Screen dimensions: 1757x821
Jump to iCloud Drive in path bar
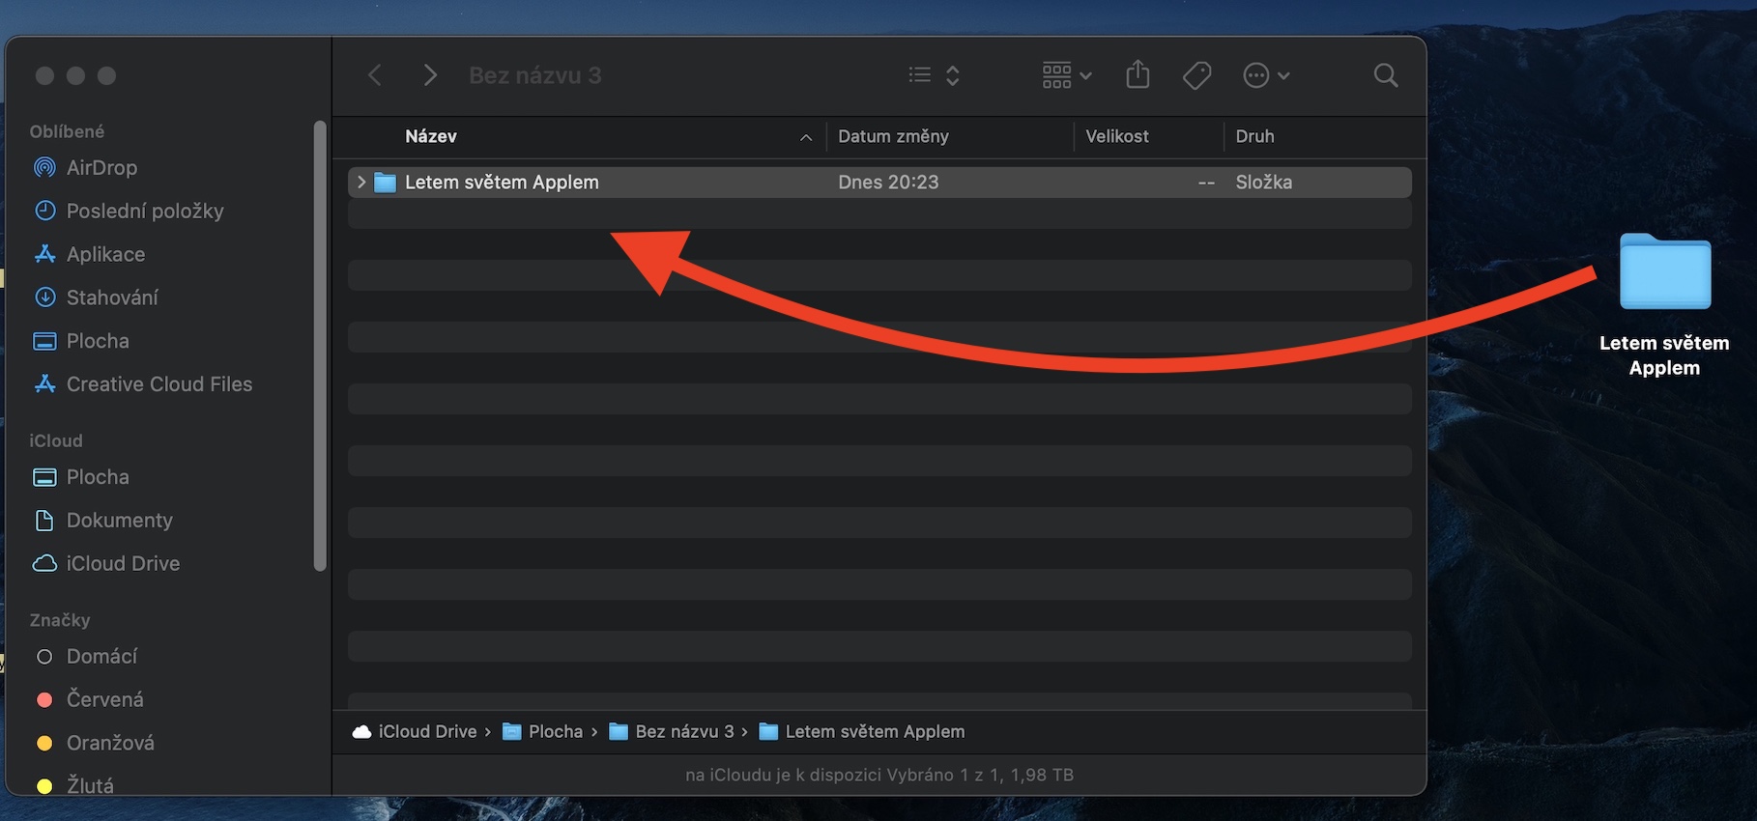pyautogui.click(x=416, y=732)
